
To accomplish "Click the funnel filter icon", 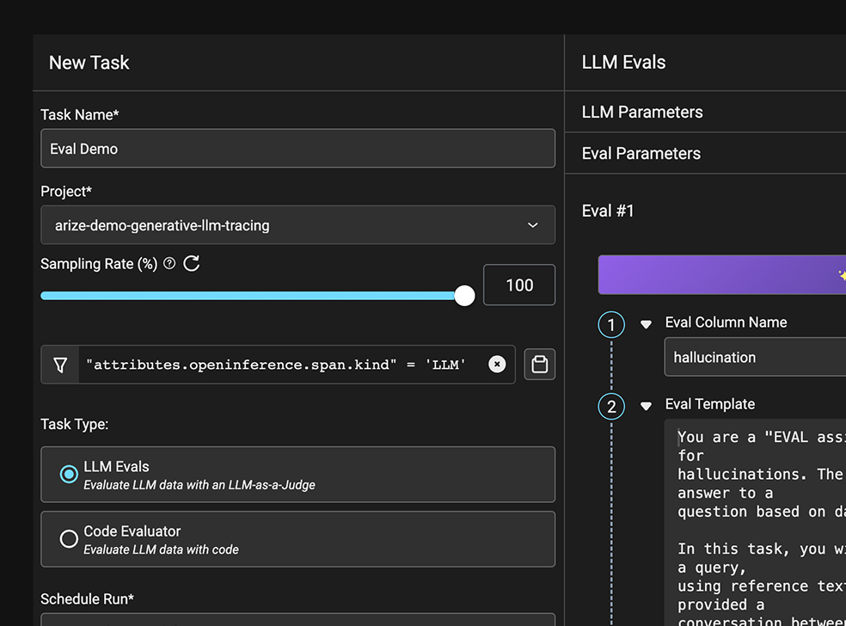I will pos(59,365).
